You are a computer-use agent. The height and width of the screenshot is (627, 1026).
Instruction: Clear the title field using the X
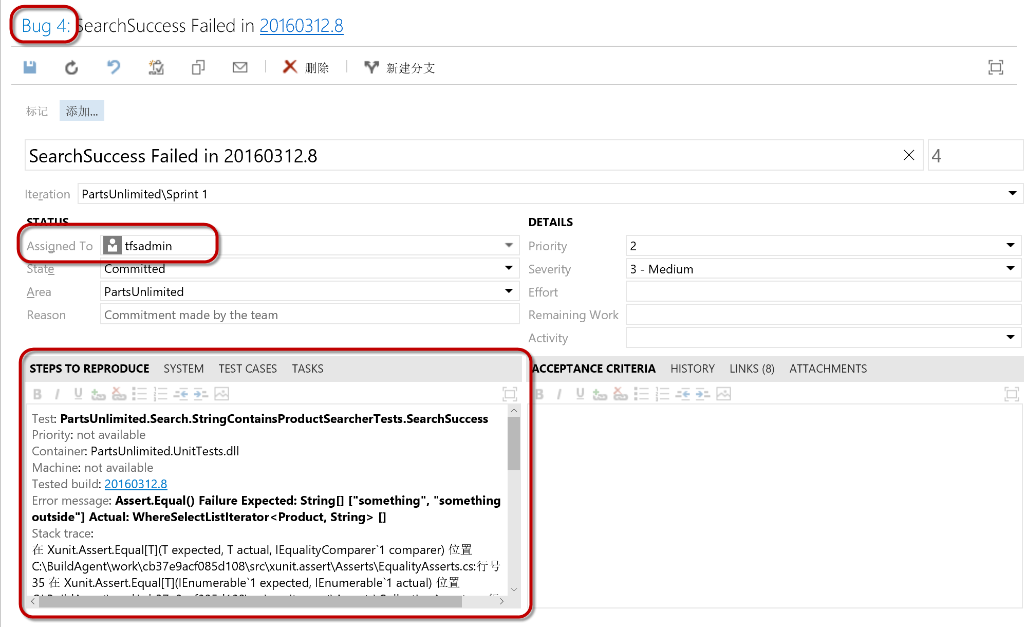(908, 155)
